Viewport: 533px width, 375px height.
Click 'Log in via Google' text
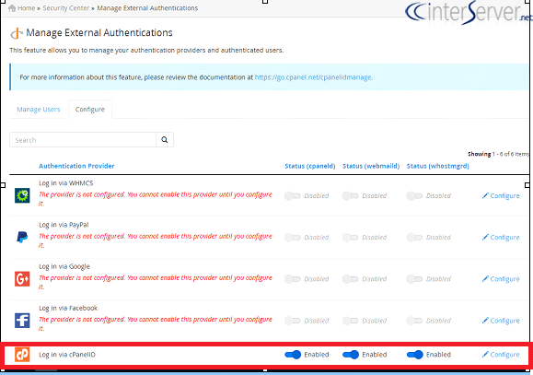coord(64,266)
